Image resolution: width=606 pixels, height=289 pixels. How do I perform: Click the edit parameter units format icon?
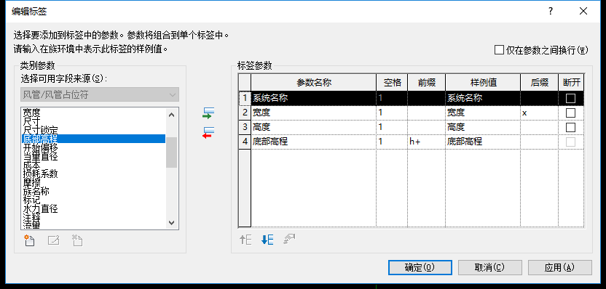point(289,240)
